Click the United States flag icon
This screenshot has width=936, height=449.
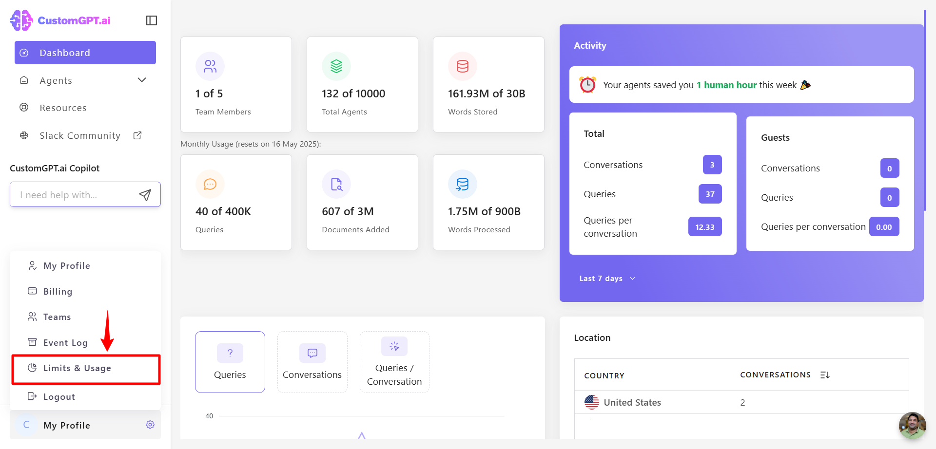(x=592, y=402)
